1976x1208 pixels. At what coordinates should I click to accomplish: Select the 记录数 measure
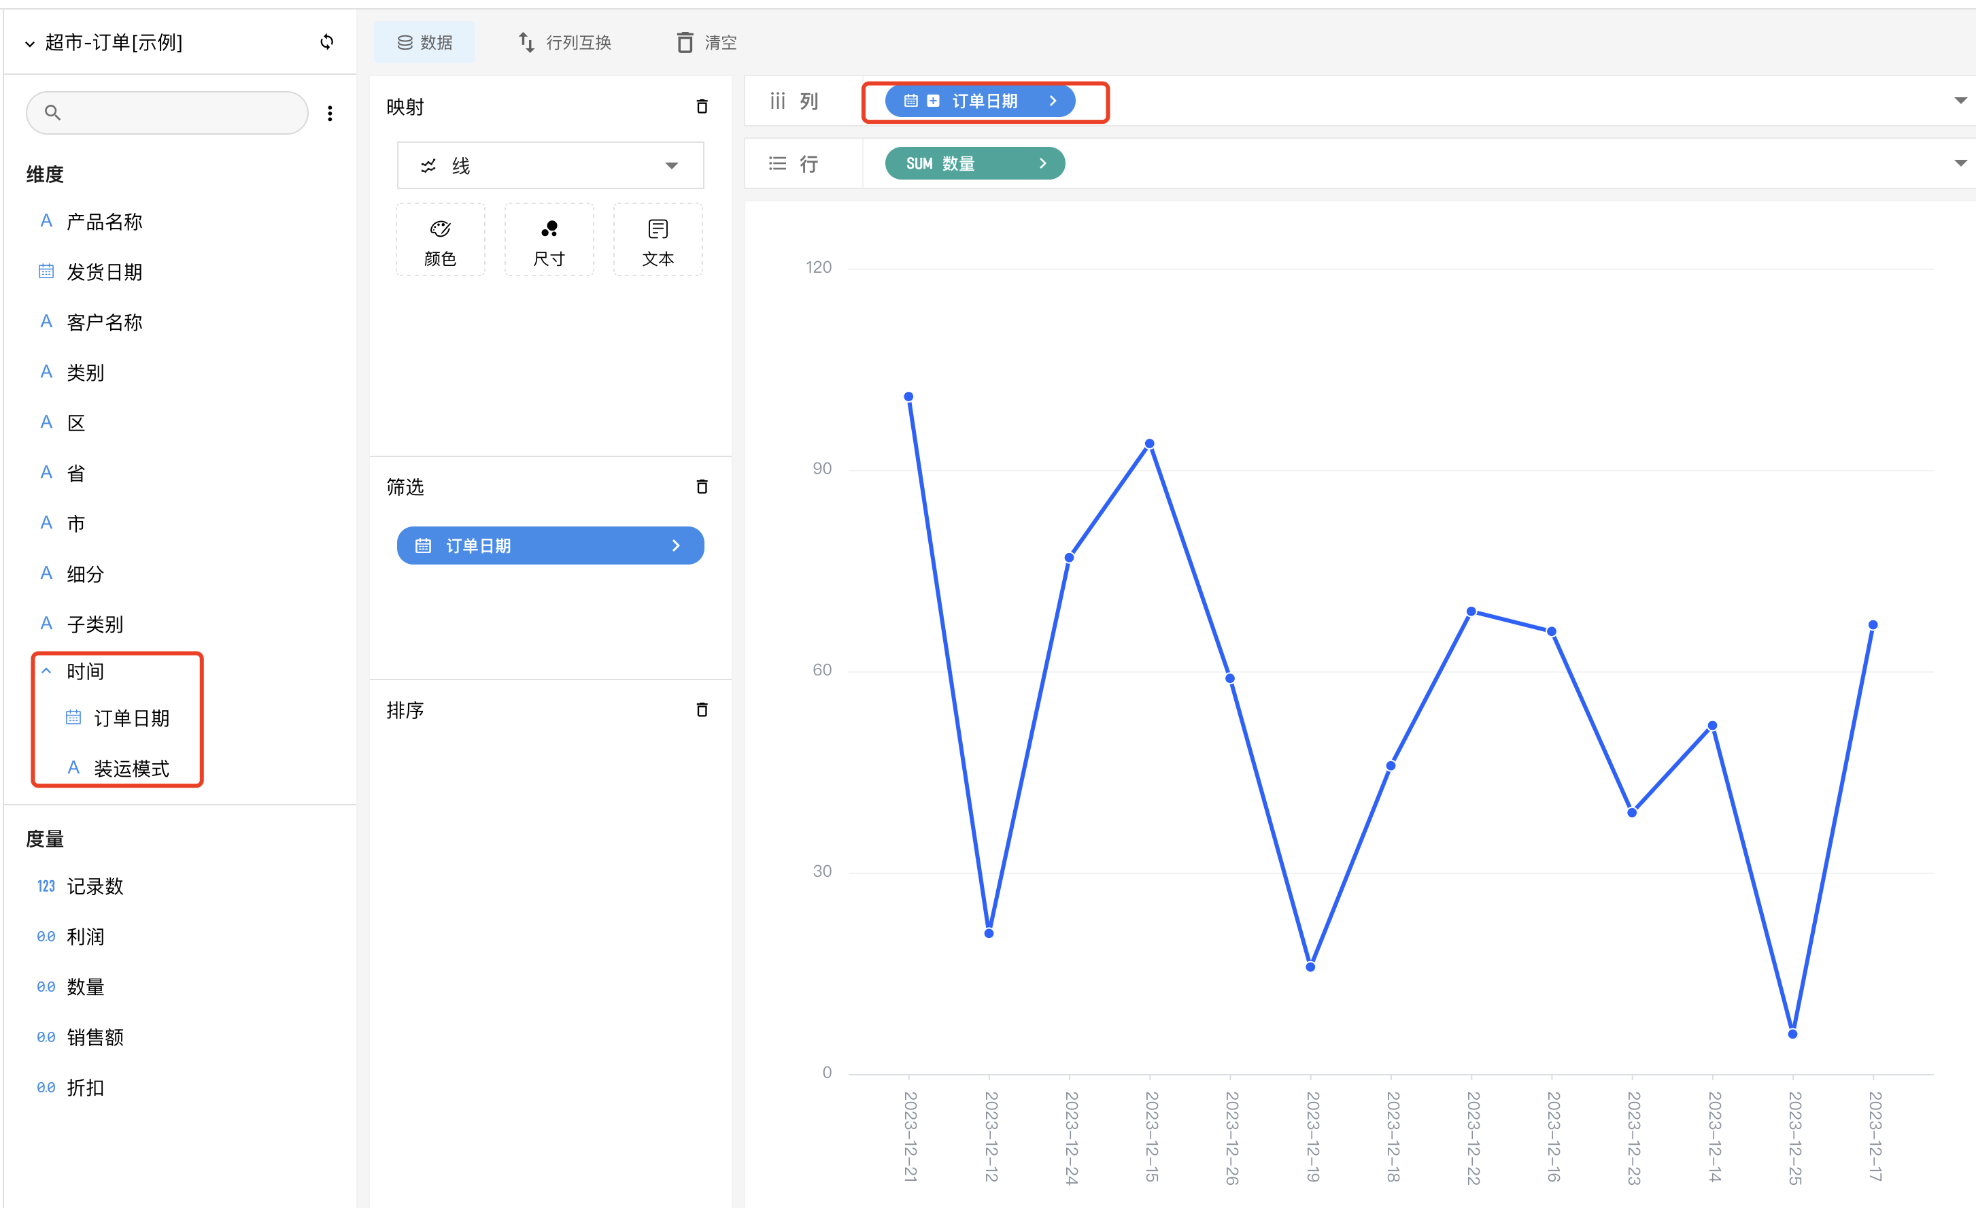click(x=95, y=886)
